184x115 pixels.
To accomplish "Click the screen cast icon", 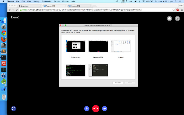I will pos(177,18).
